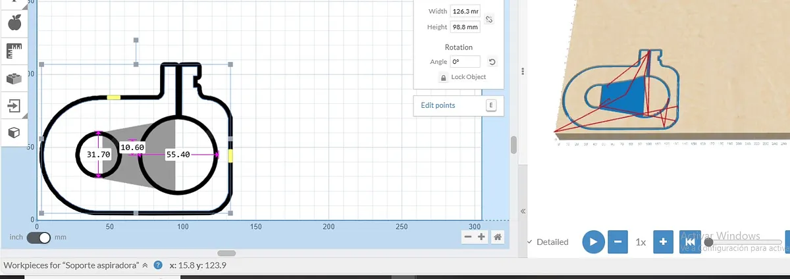Increase simulation speed with plus button
Viewport: 790px width, 279px height.
[x=663, y=241]
